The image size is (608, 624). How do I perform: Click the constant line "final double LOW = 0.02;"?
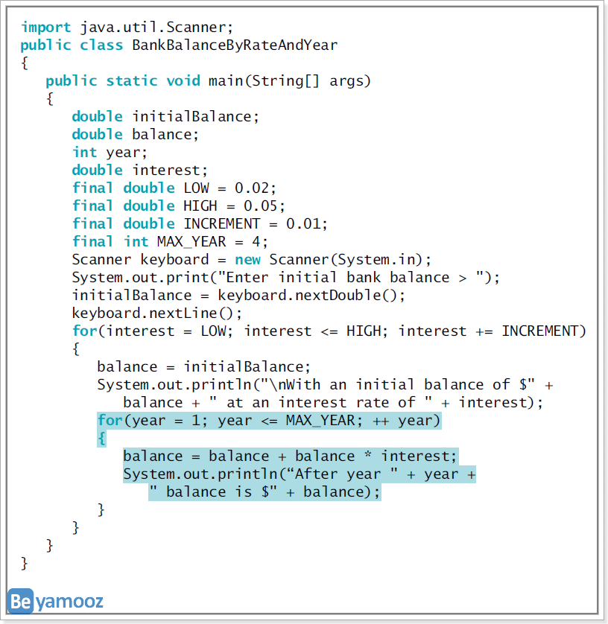(x=174, y=188)
